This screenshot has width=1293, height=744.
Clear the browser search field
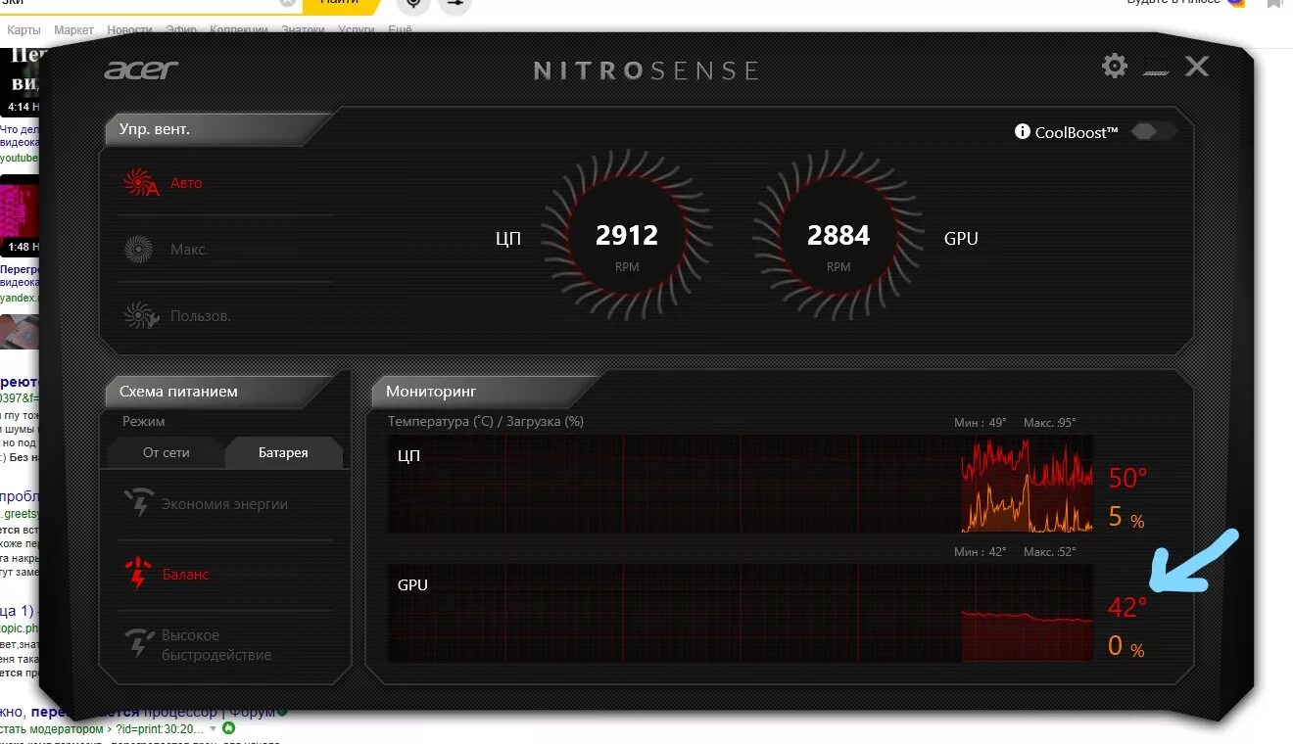coord(287,3)
